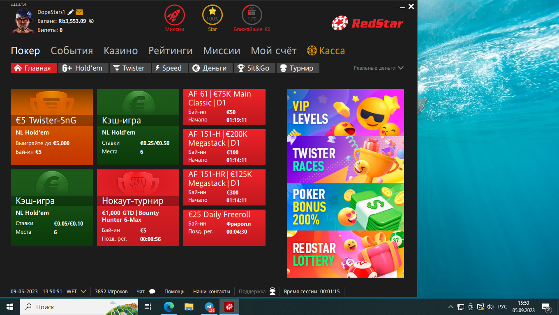Click the trophy icon on Twister-SnG tile
Image resolution: width=559 pixels, height=315 pixels.
(x=52, y=103)
